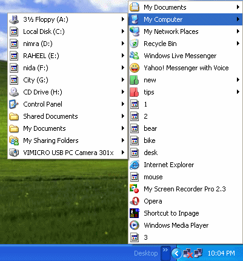The width and height of the screenshot is (243, 261).
Task: Expand the Local Disk (C:) submenu arrow
Action: click(123, 31)
